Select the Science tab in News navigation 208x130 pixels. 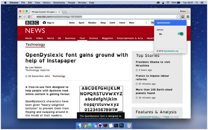93,38
